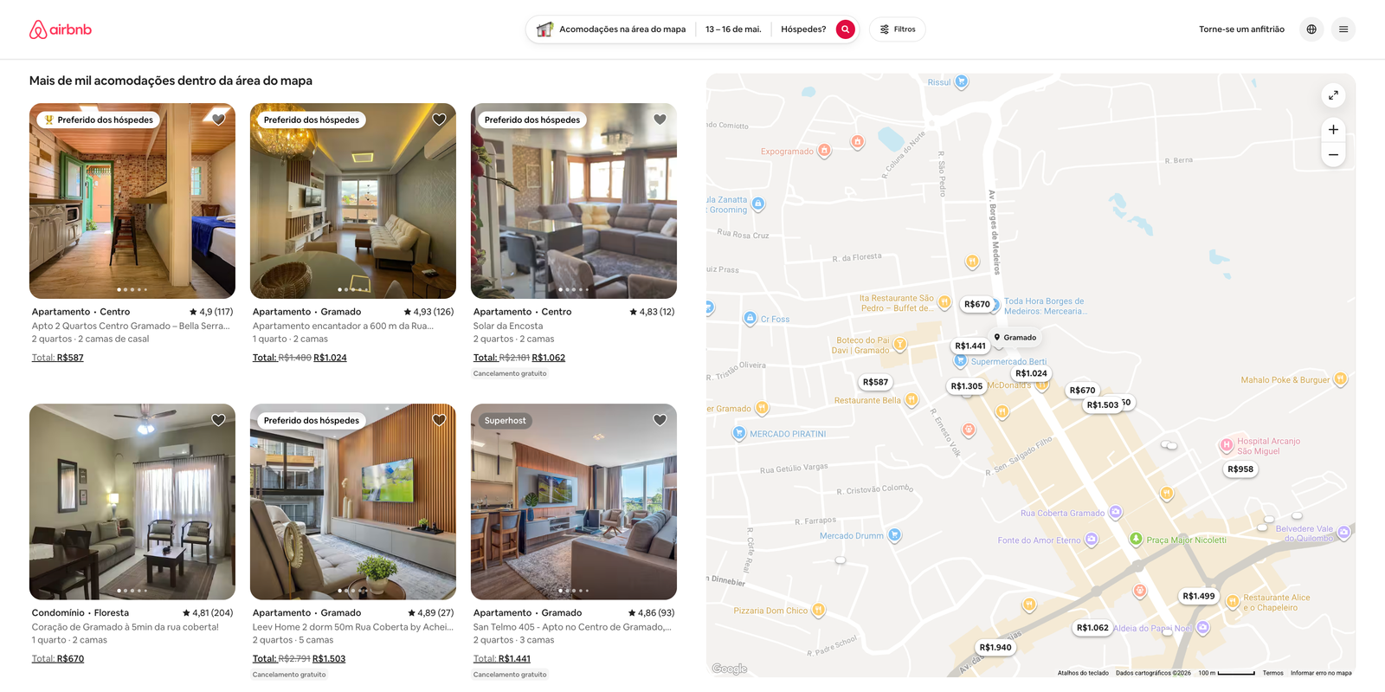1385x692 pixels.
Task: Zoom in on the map
Action: click(1333, 130)
